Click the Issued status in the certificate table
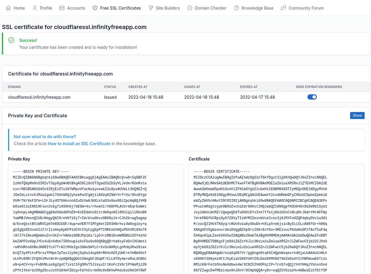Screen dimensions: 371x274 point(109,97)
